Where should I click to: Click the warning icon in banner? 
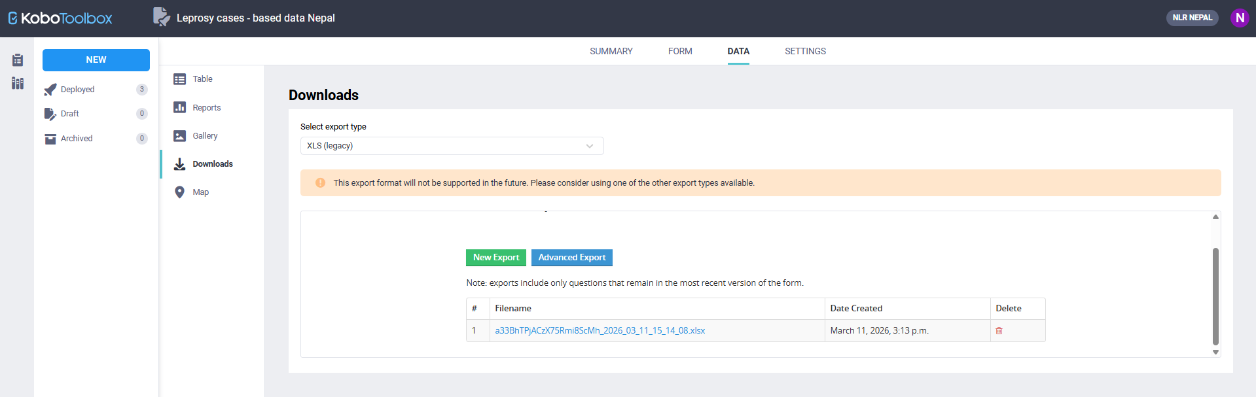point(320,183)
